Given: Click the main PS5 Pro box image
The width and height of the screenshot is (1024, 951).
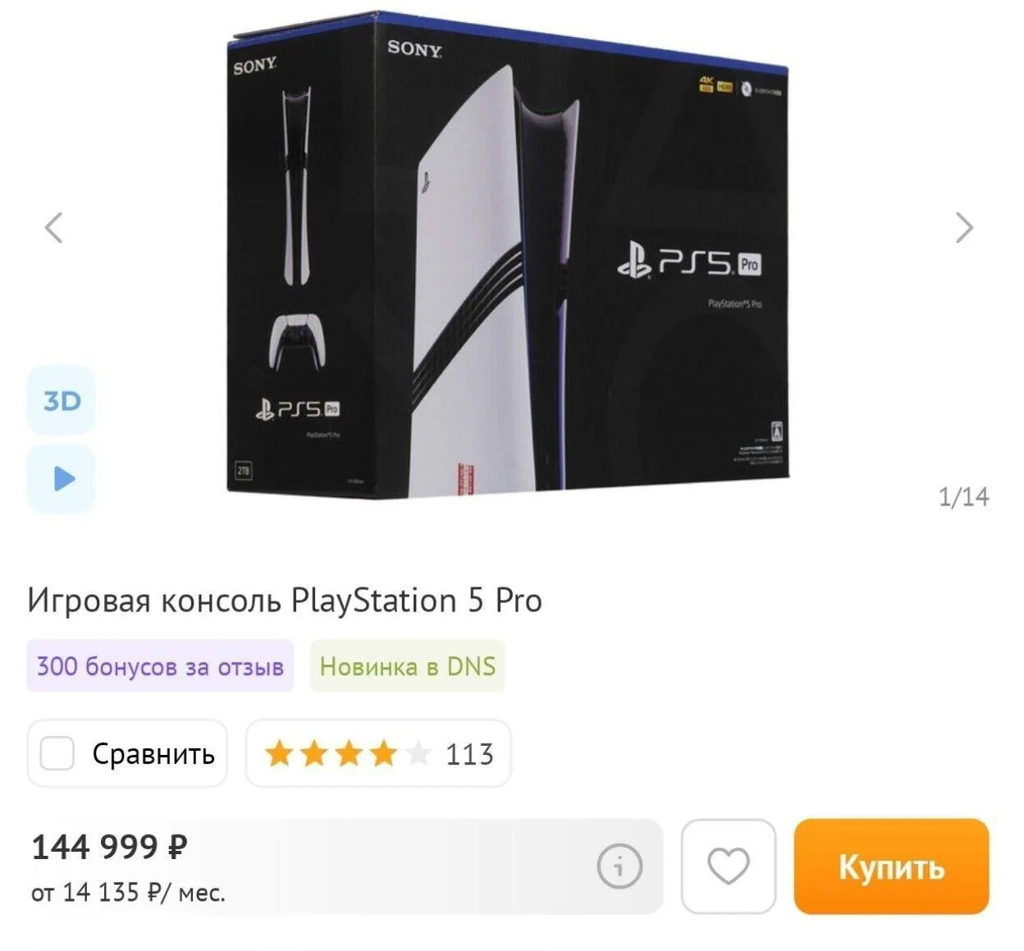Looking at the screenshot, I should click(x=508, y=254).
